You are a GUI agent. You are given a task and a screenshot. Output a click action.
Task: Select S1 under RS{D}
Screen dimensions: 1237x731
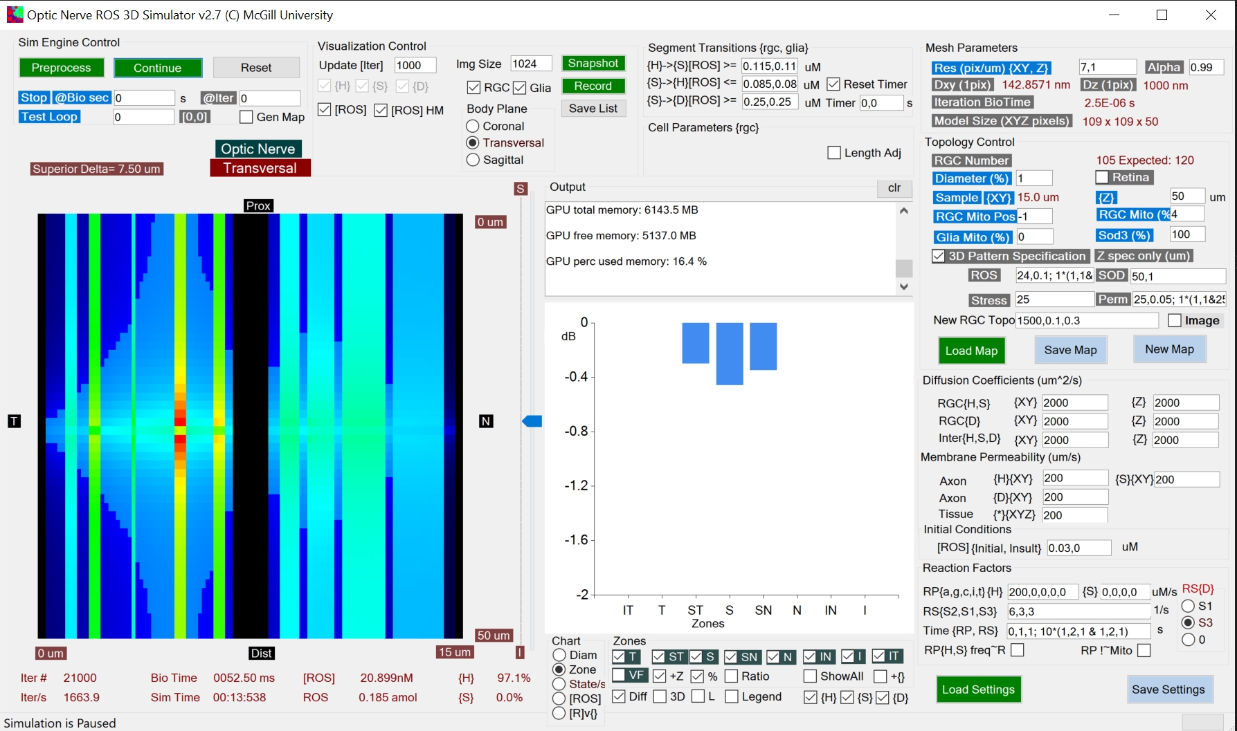pos(1189,606)
